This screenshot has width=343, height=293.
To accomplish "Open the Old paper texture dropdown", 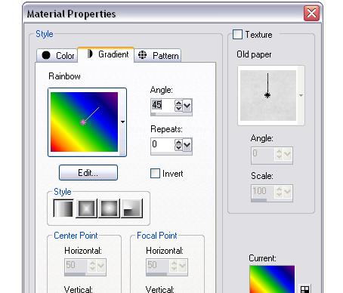I will pyautogui.click(x=301, y=95).
